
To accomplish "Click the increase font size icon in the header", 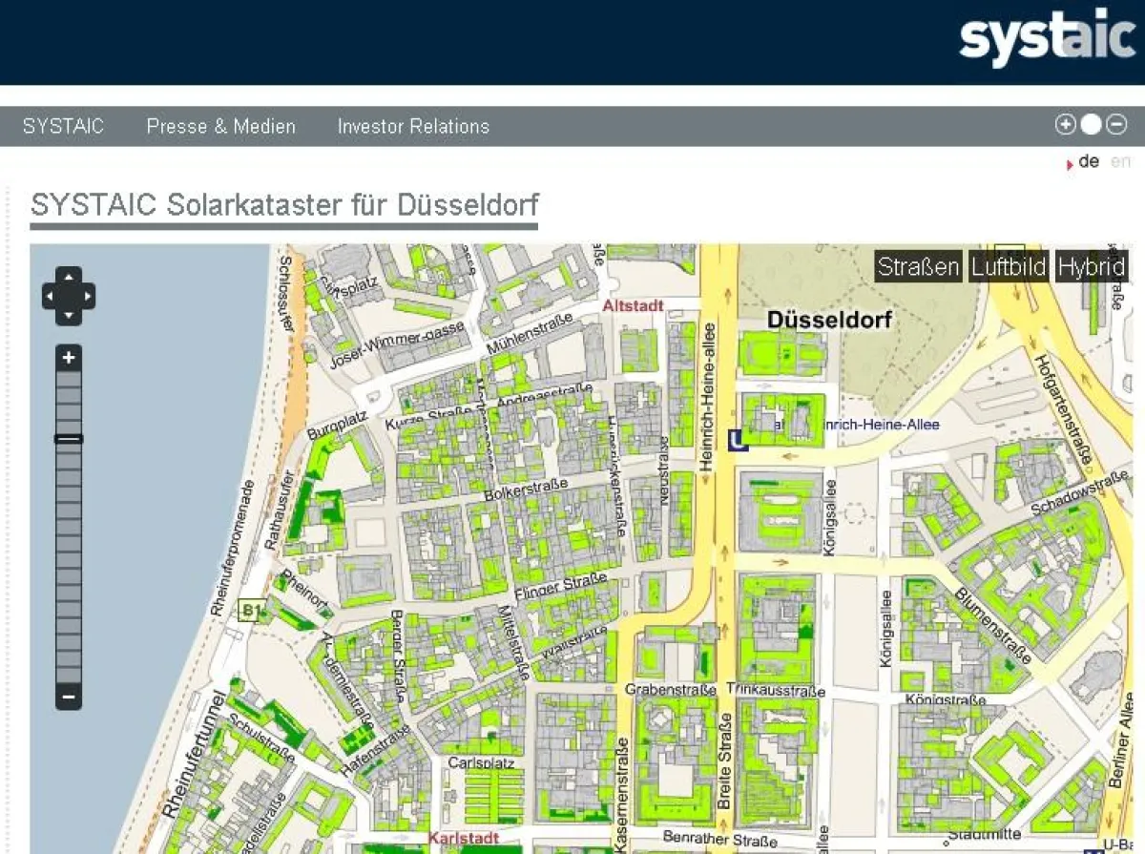I will pyautogui.click(x=1064, y=124).
